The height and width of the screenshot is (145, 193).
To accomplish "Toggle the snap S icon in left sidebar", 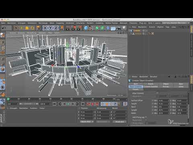I will pos(2,87).
